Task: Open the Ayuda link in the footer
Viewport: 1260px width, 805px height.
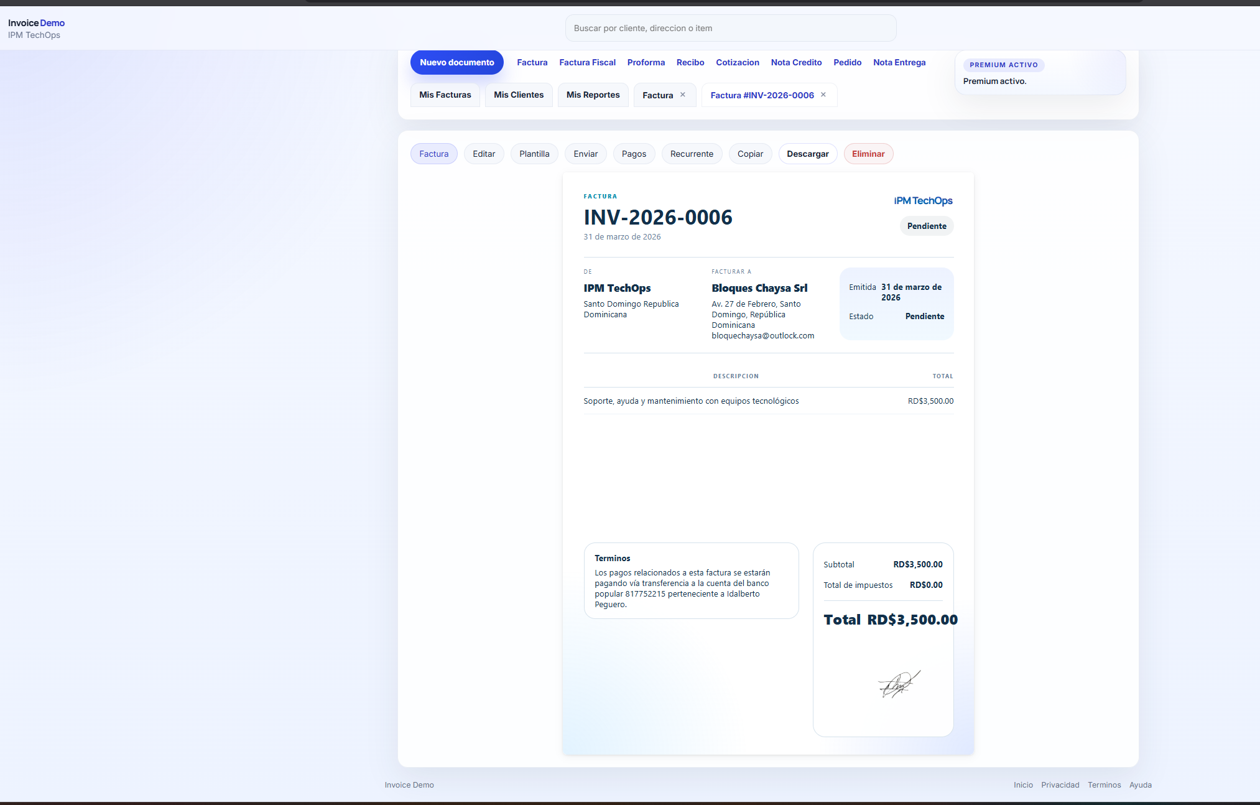Action: click(x=1140, y=784)
